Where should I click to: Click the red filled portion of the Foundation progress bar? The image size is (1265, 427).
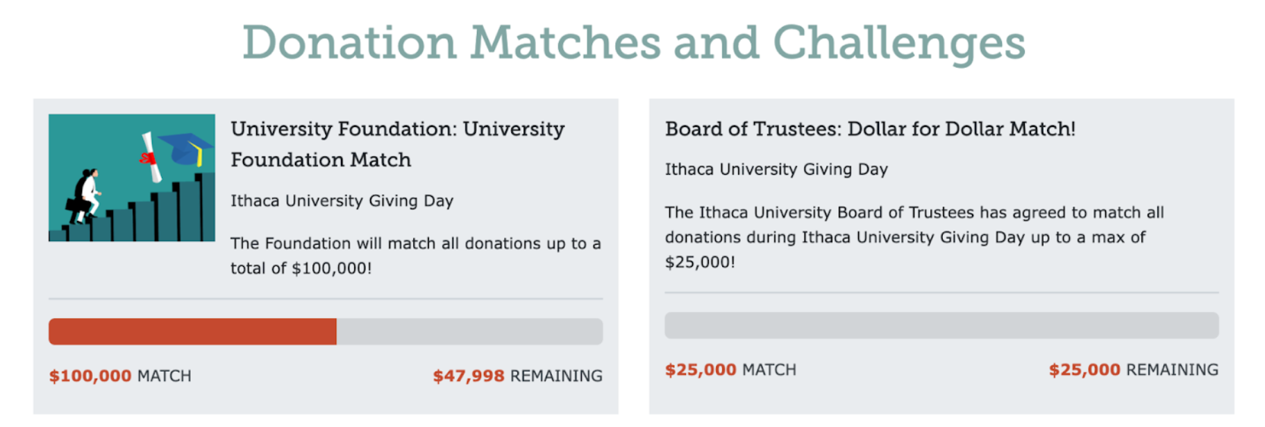coord(192,331)
